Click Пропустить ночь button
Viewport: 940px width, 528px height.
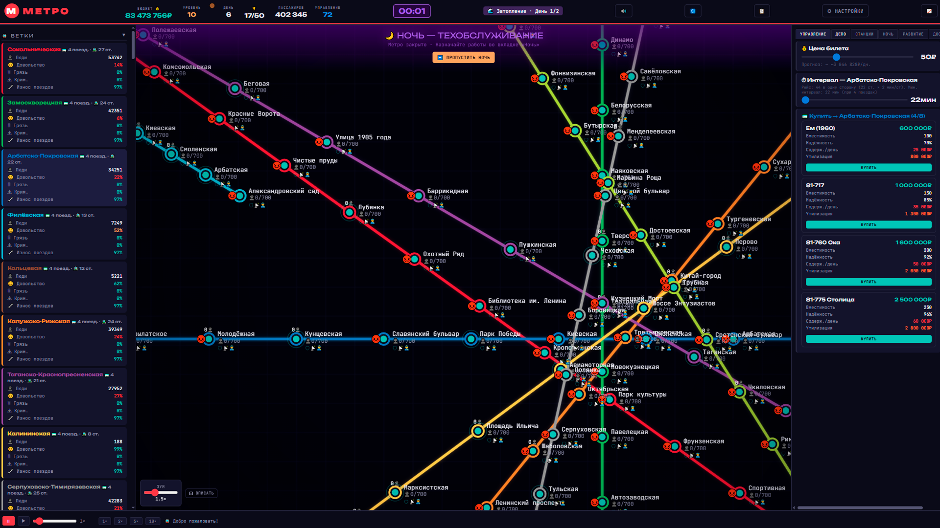pos(463,58)
